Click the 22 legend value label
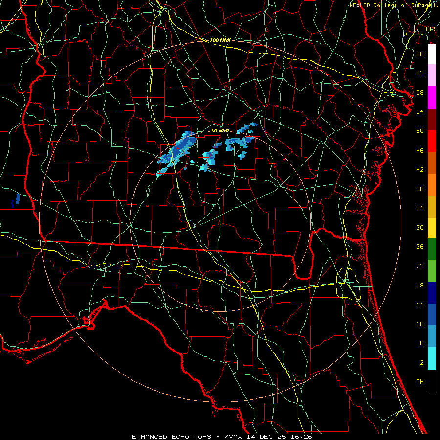 [420, 266]
